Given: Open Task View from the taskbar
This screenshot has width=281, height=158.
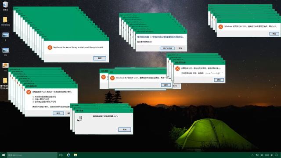Looking at the screenshot, I should [x=61, y=155].
